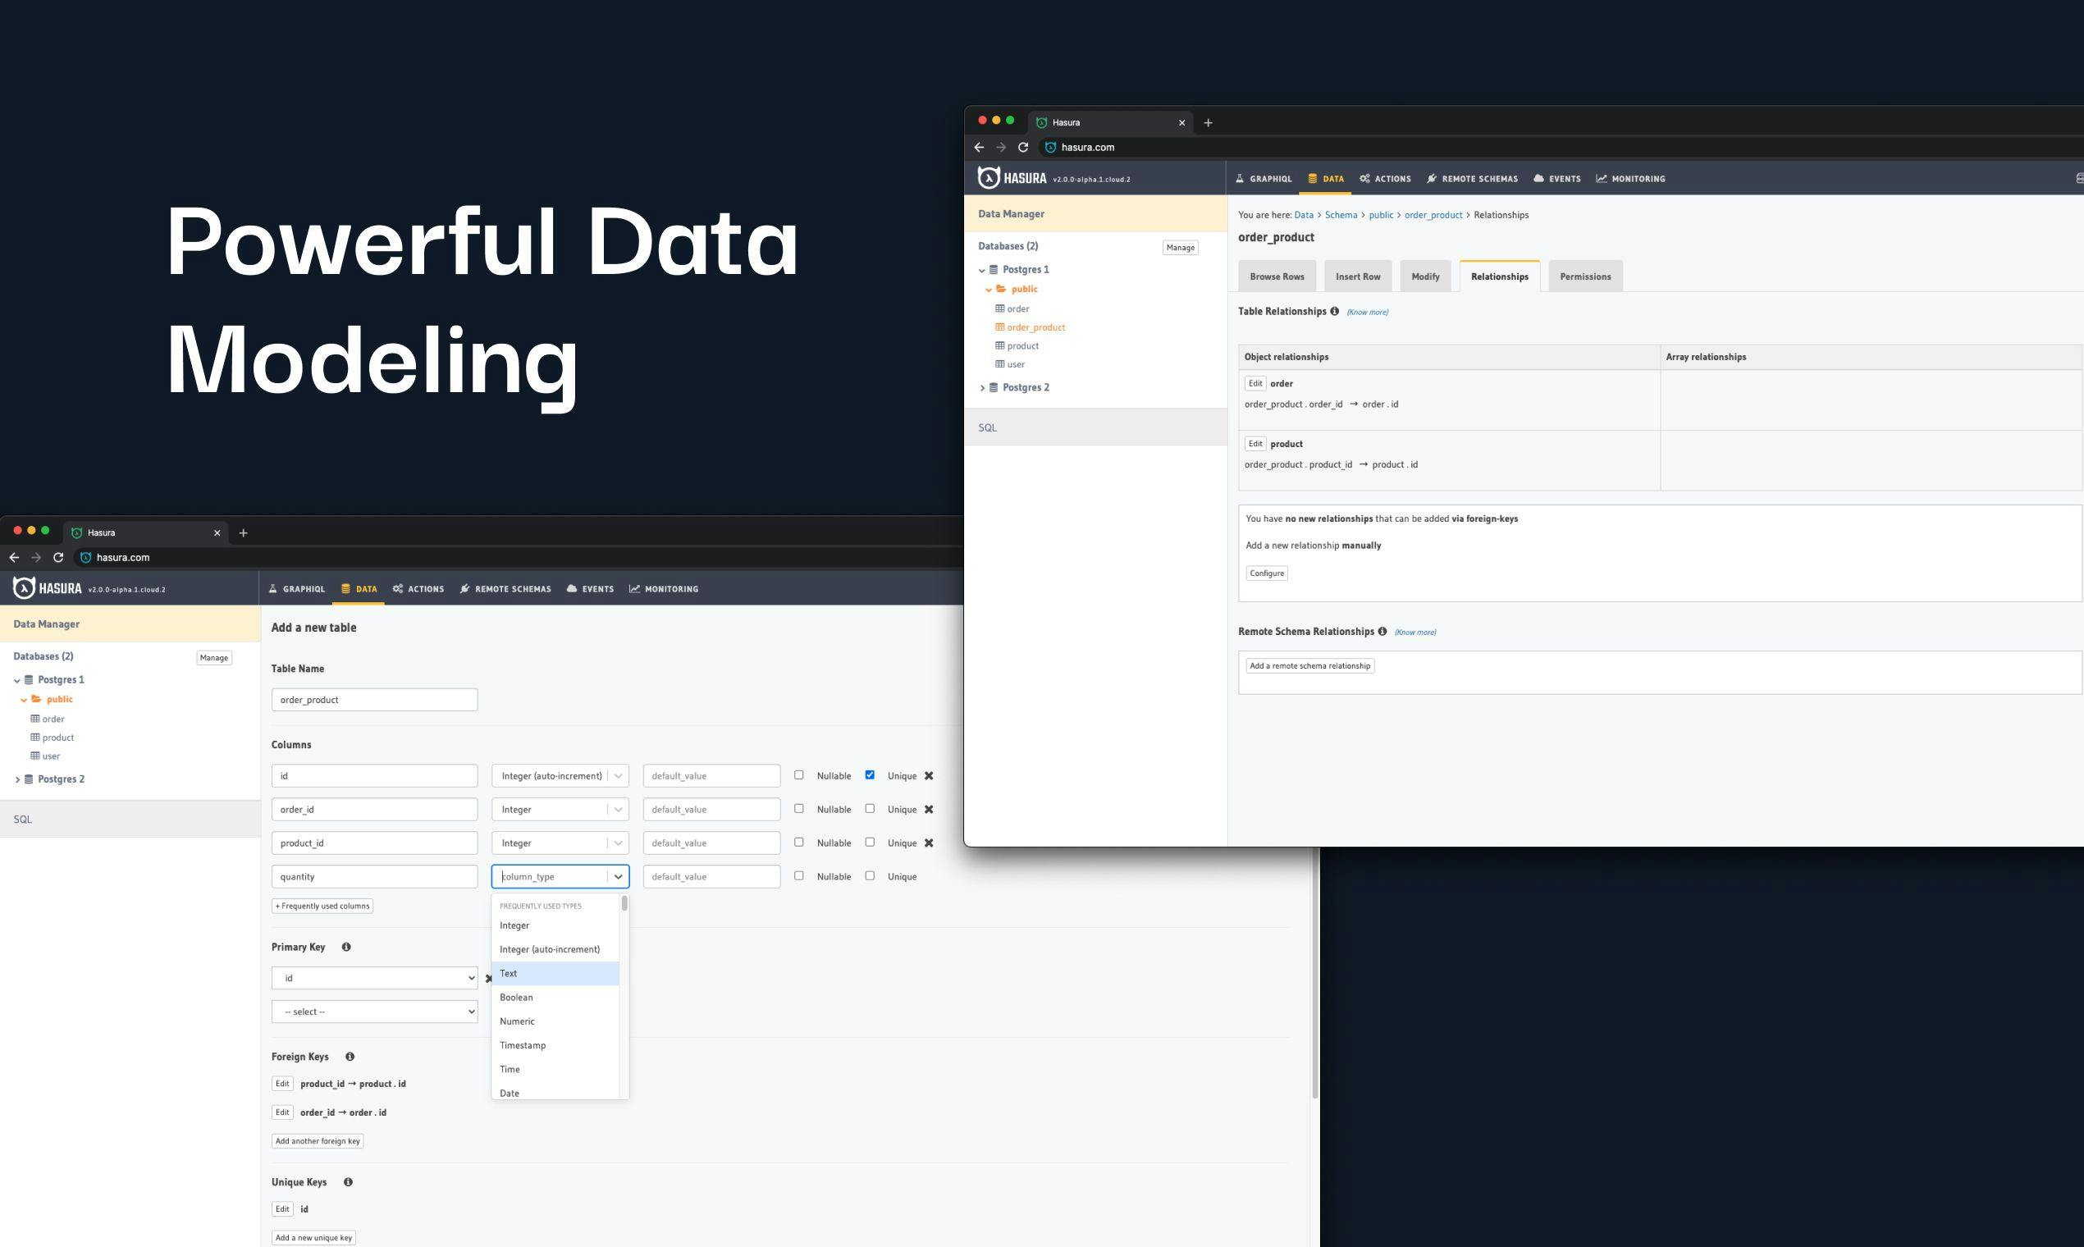Image resolution: width=2084 pixels, height=1247 pixels.
Task: Open the product_id column type dropdown
Action: [560, 843]
